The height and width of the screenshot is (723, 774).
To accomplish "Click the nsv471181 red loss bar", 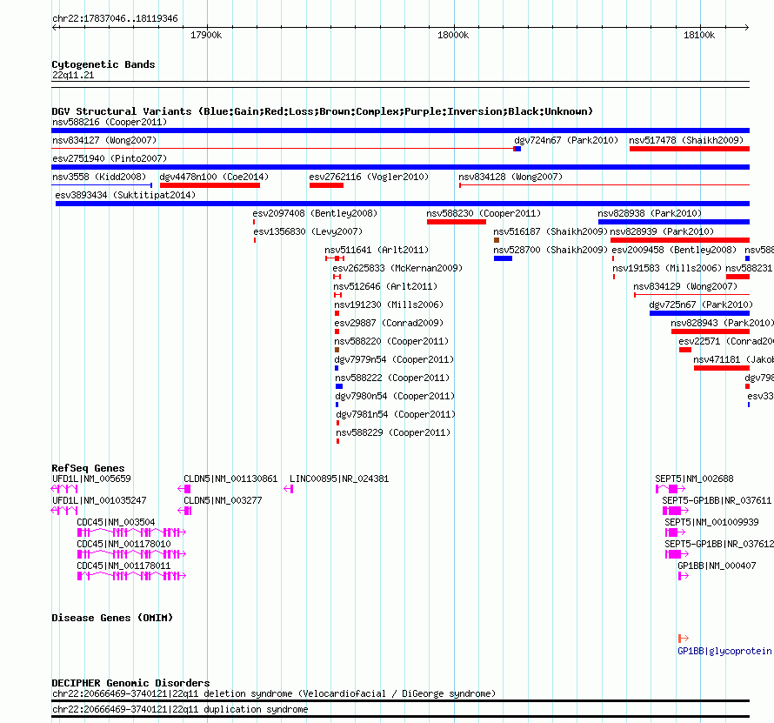I will coord(722,368).
